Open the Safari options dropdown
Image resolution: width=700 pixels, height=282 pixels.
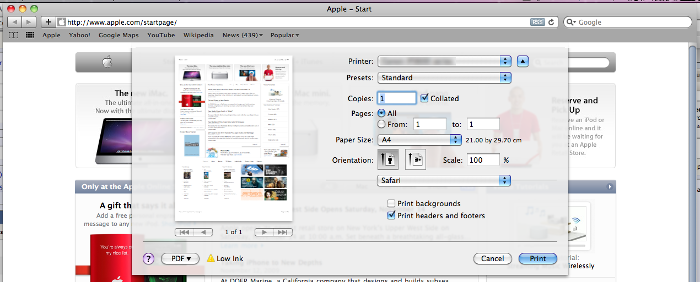pos(444,180)
